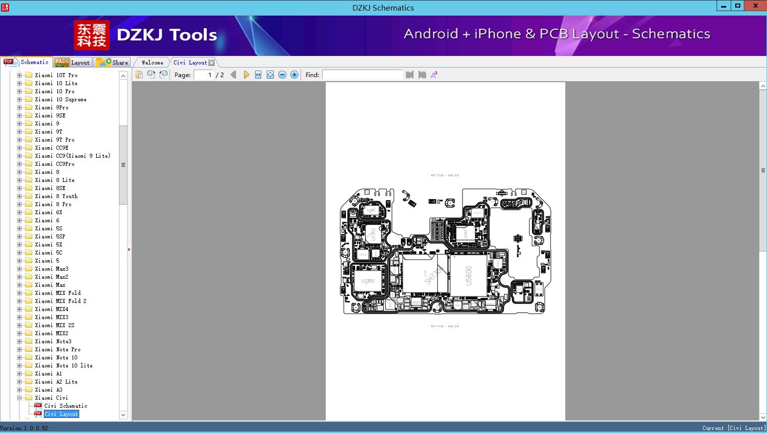The width and height of the screenshot is (767, 433).
Task: Fit the whole page in view
Action: pos(270,75)
